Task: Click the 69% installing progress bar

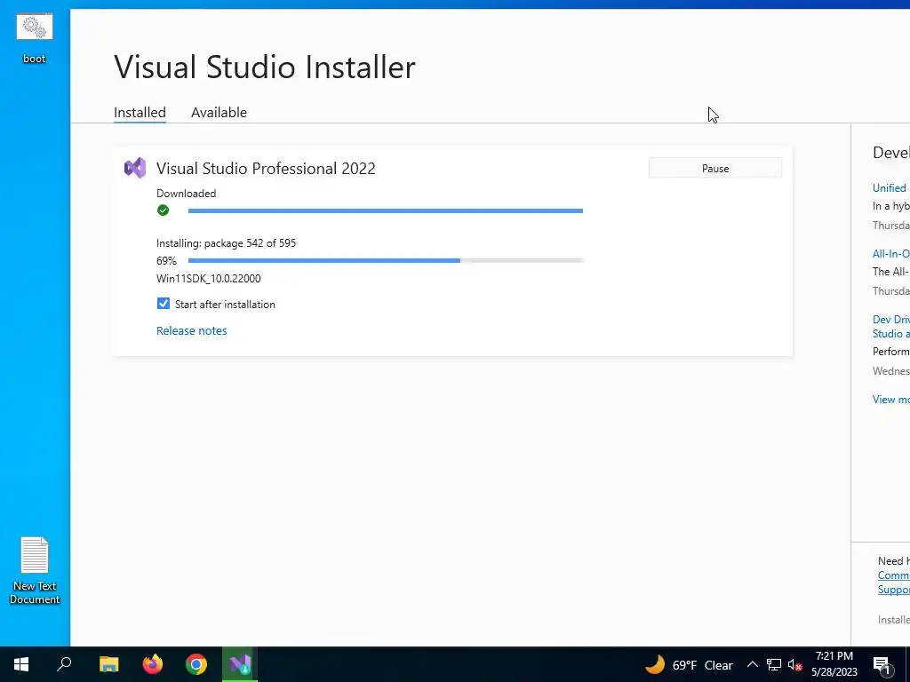Action: pyautogui.click(x=386, y=261)
